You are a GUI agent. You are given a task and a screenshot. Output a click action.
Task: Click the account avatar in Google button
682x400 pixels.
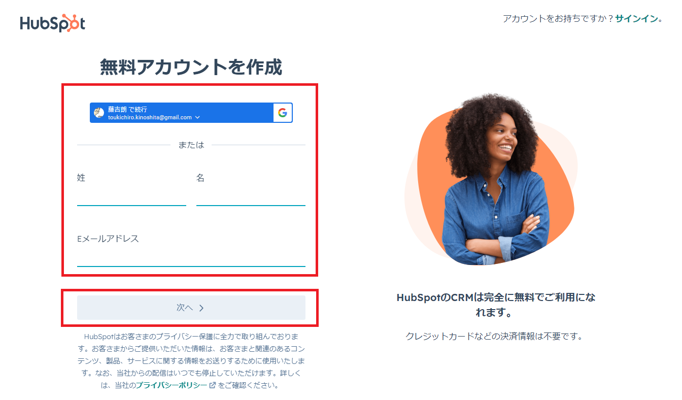click(99, 113)
